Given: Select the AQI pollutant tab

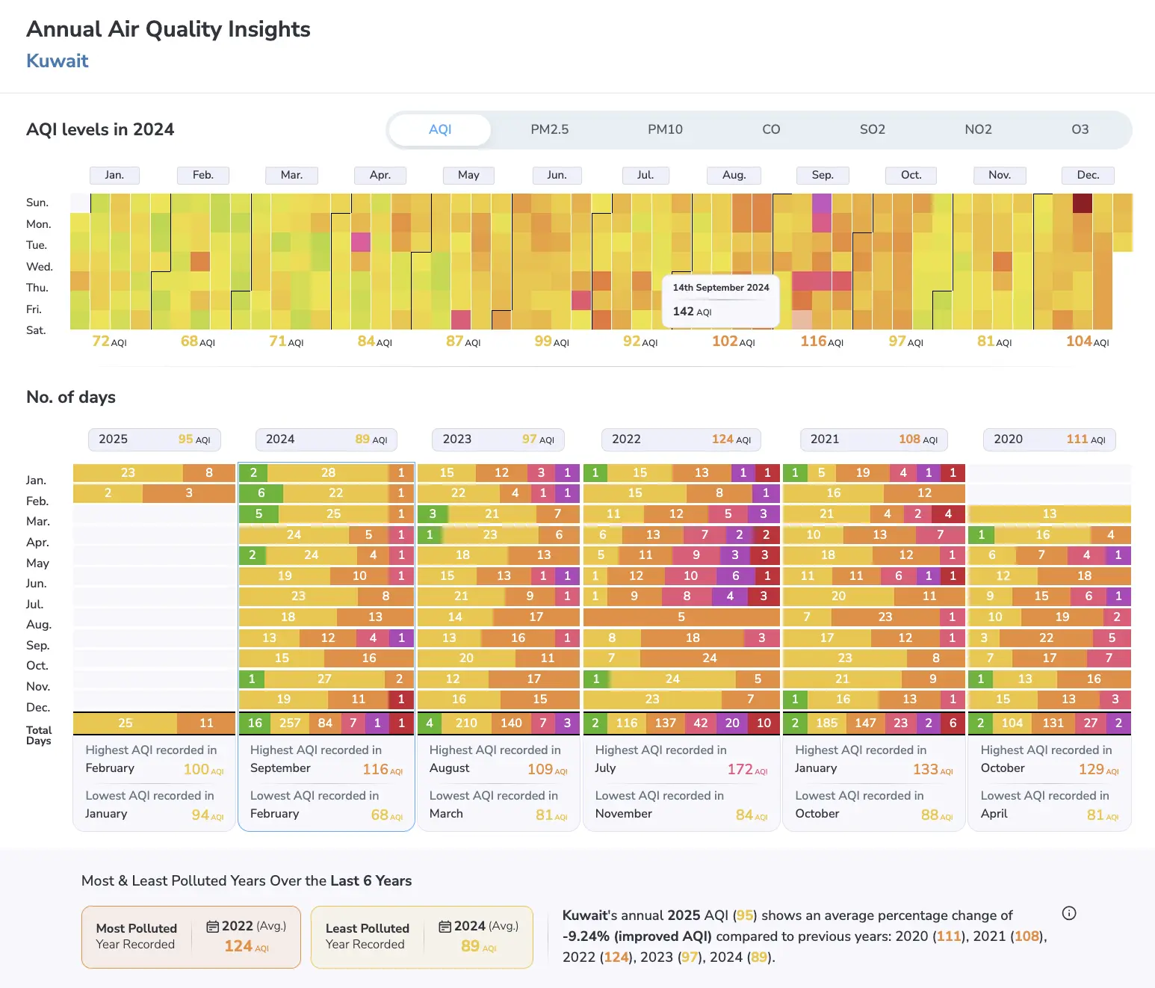Looking at the screenshot, I should [440, 129].
